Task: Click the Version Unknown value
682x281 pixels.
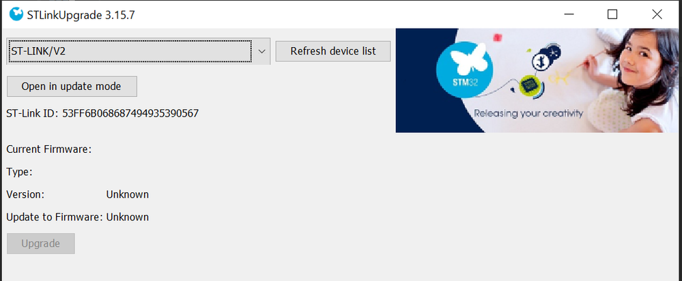Action: point(128,194)
